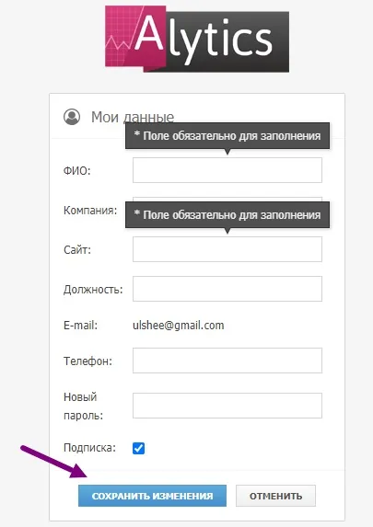Click the E-mail label
373x527 pixels.
click(80, 326)
